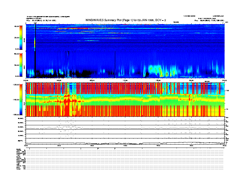Click the DOY = 2 text in title
242x187 pixels.
point(160,20)
